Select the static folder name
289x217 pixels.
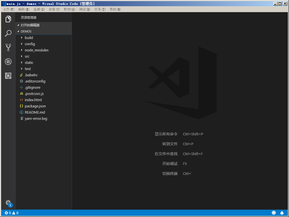coord(29,62)
